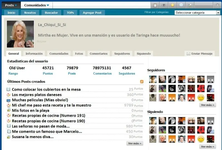This screenshot has width=222, height=150.
Task: Open post Como colocar los cubiertos en la mesa
Action: [46, 89]
